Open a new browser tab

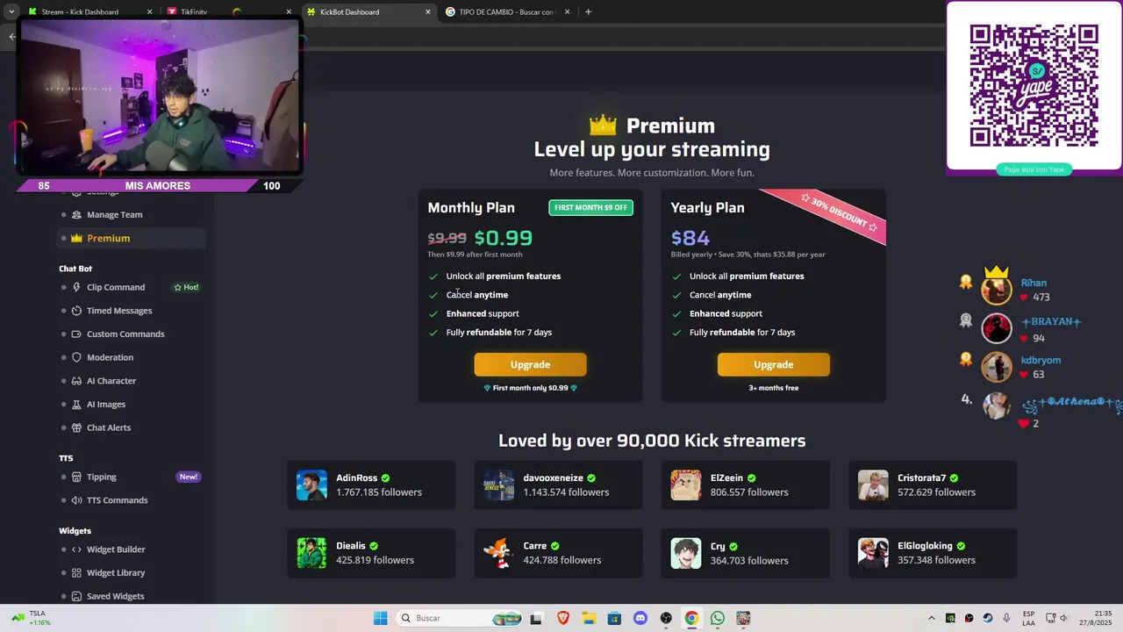click(x=588, y=12)
